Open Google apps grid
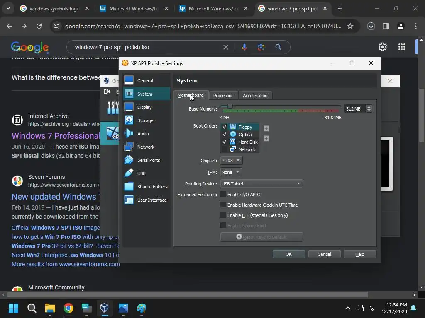 point(402,47)
